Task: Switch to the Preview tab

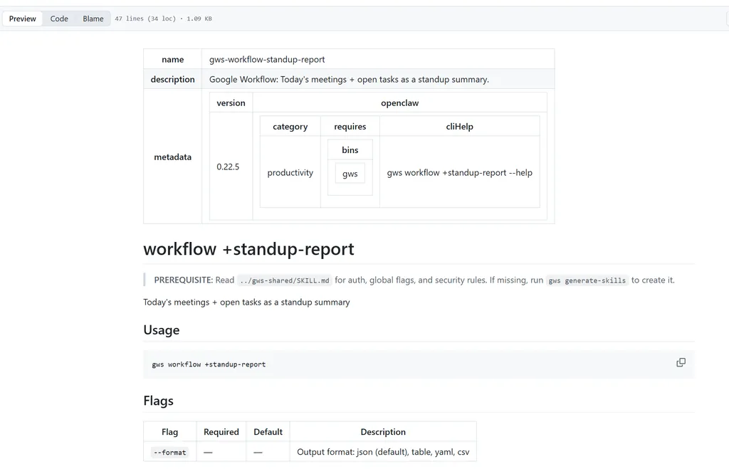Action: pos(22,19)
